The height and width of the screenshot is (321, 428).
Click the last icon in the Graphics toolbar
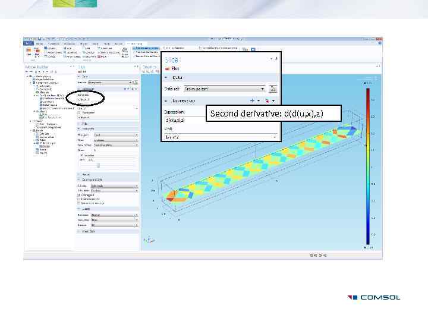pos(158,72)
